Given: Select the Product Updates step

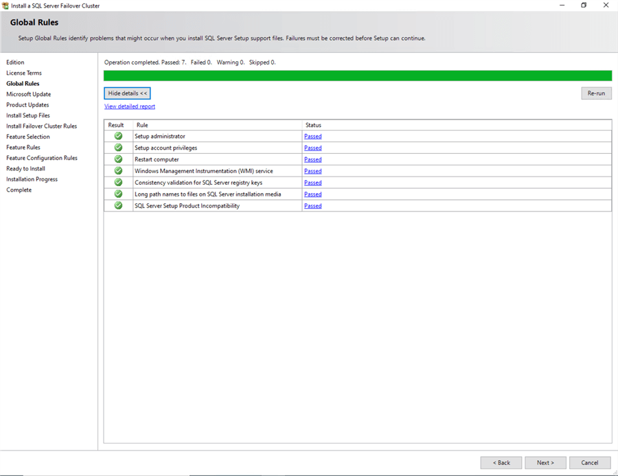Looking at the screenshot, I should pos(27,105).
